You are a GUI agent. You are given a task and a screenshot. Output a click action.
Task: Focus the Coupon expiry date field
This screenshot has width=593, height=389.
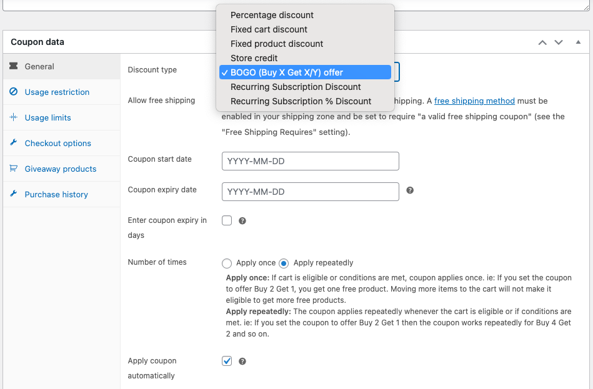coord(311,192)
